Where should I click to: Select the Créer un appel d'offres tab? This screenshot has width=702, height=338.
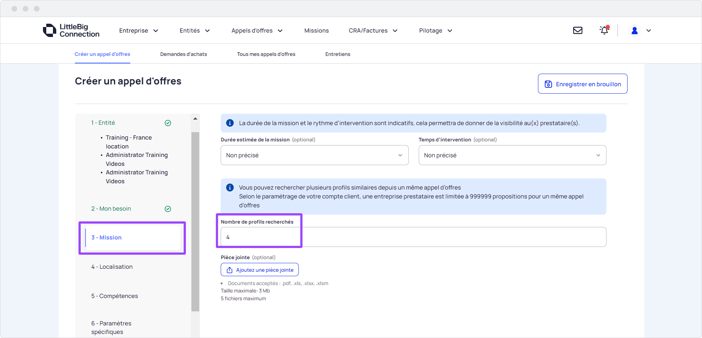(103, 54)
